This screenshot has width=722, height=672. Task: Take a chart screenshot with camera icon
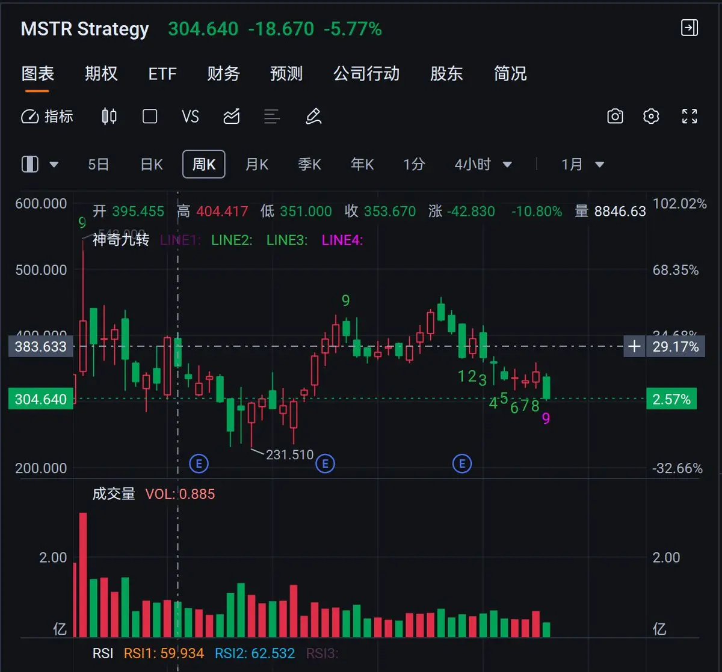[x=615, y=116]
